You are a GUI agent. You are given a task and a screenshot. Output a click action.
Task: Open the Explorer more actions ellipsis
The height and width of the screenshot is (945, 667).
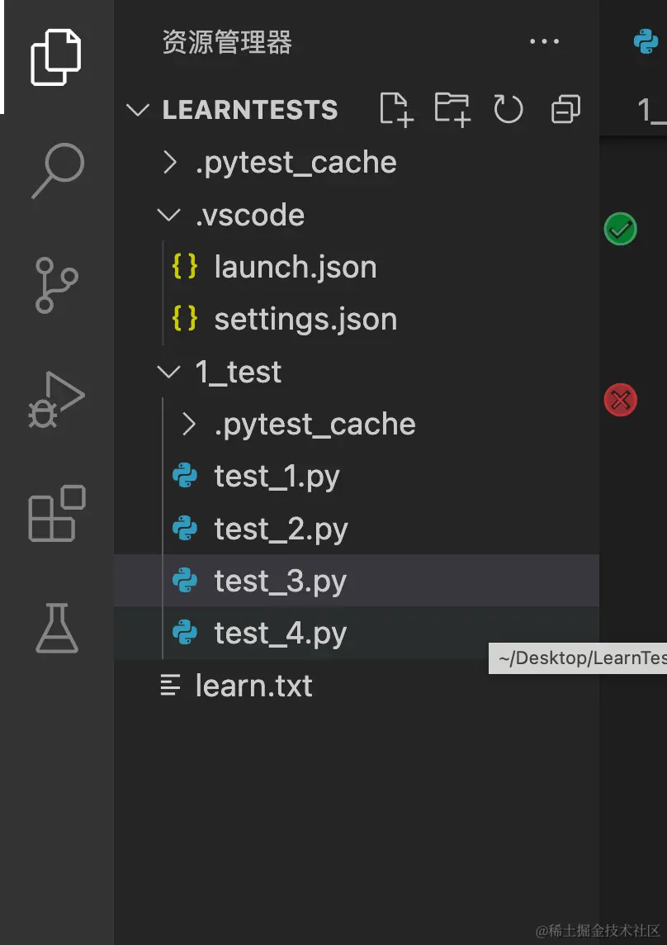coord(544,42)
